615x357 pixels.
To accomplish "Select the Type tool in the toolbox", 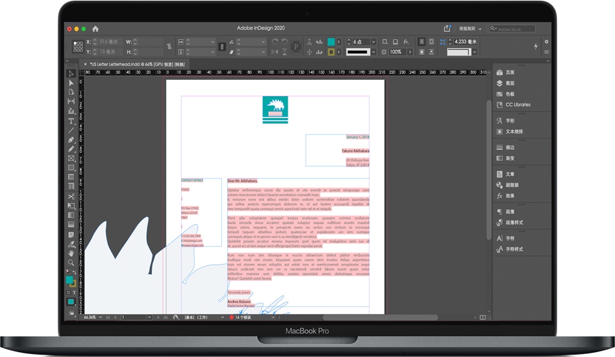I will [71, 121].
